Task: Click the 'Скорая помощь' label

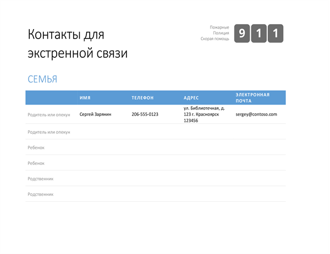Action: (215, 38)
